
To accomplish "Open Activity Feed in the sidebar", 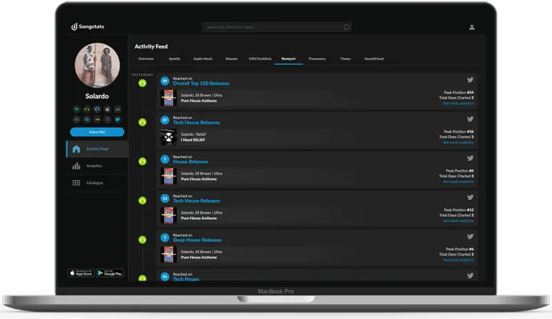I will coord(97,149).
